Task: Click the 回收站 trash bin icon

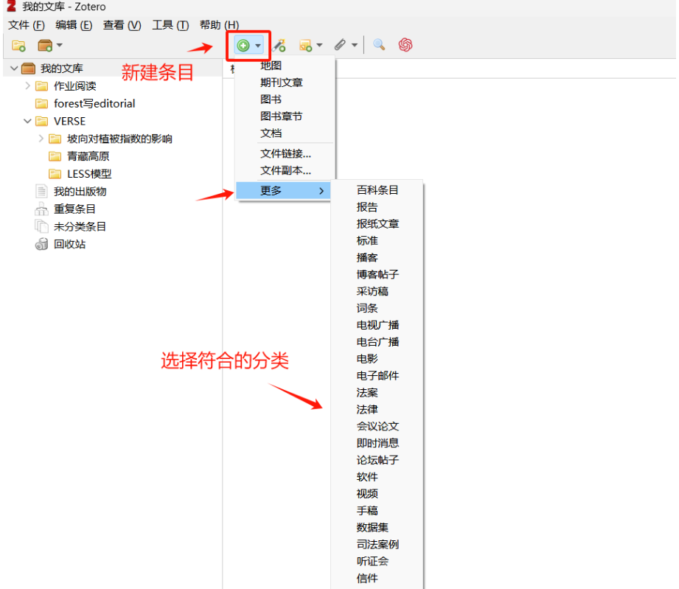Action: [41, 244]
